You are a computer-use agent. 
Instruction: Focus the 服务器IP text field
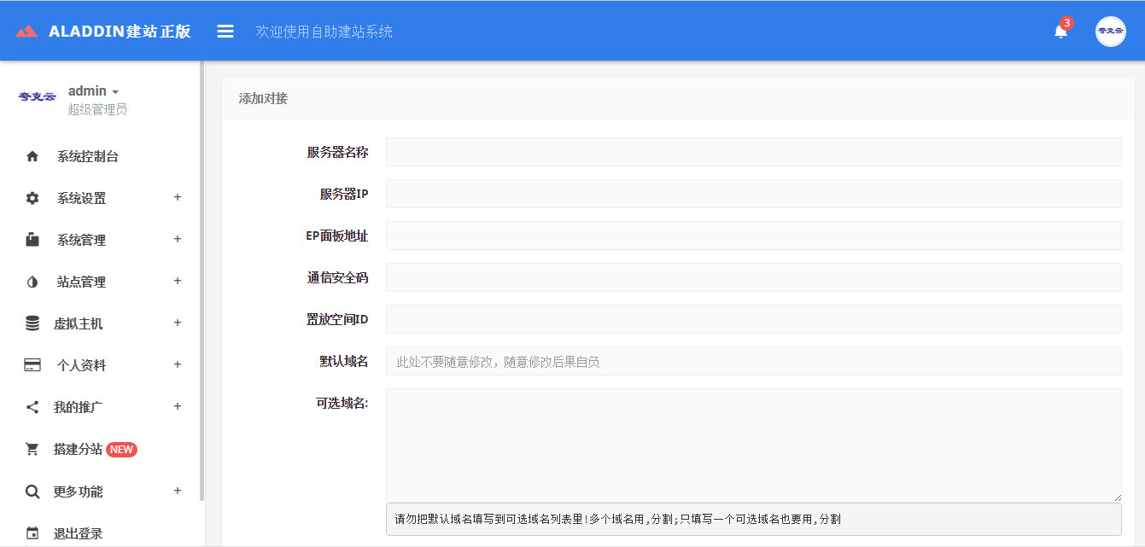click(x=753, y=194)
